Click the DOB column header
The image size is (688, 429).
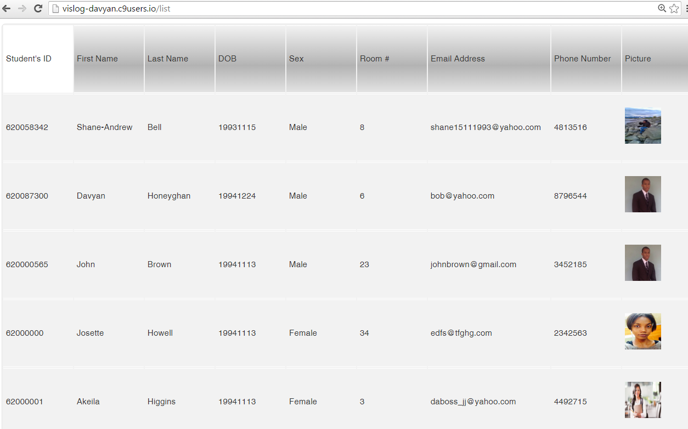click(x=250, y=59)
